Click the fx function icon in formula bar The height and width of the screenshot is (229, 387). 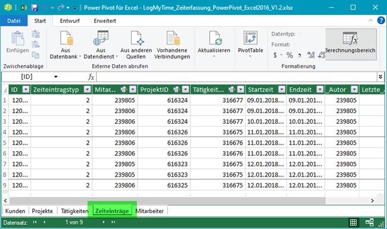[x=91, y=77]
